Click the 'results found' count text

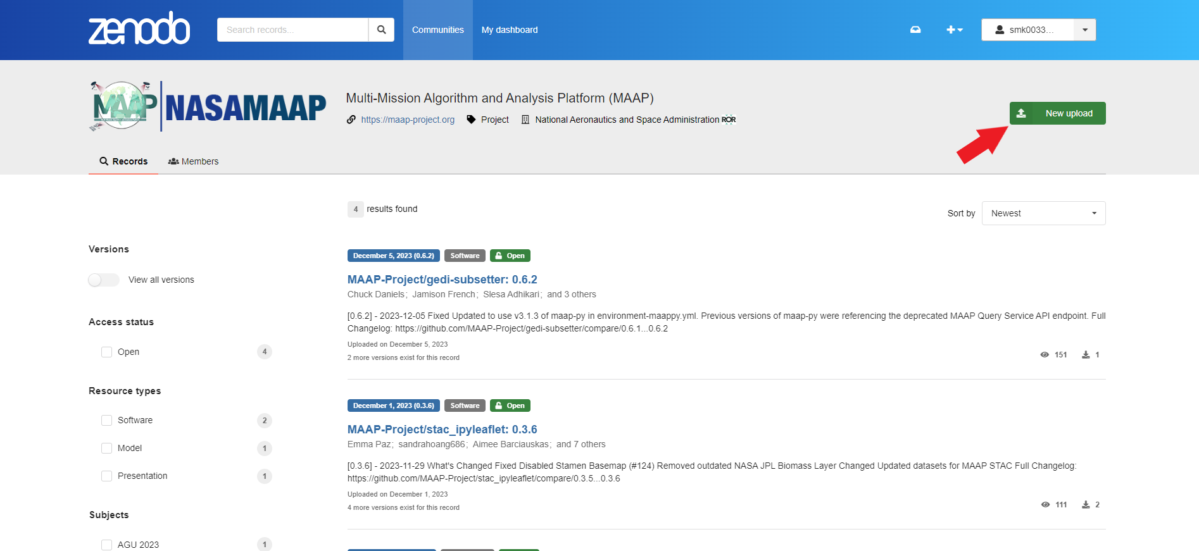[392, 209]
